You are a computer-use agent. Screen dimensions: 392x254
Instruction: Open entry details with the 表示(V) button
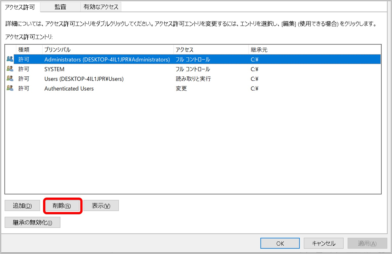coord(101,206)
